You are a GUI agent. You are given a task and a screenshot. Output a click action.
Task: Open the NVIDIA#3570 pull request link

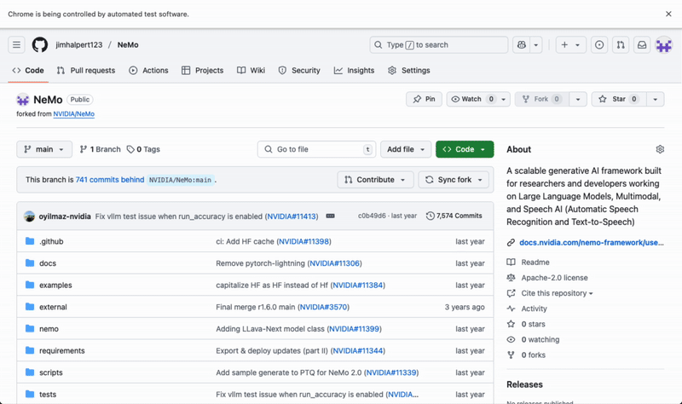point(323,307)
